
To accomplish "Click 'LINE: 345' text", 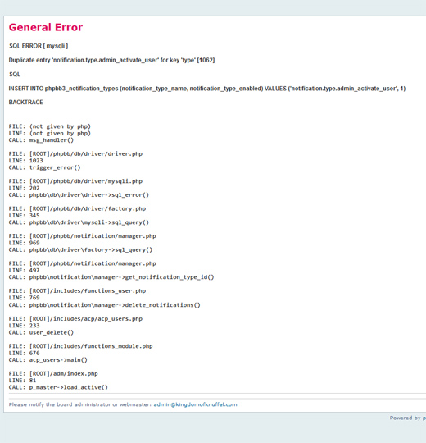I will point(25,216).
